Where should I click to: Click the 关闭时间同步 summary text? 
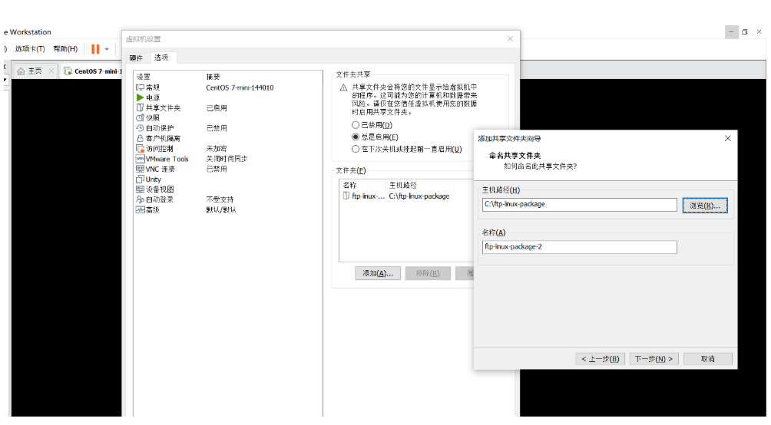(x=227, y=159)
